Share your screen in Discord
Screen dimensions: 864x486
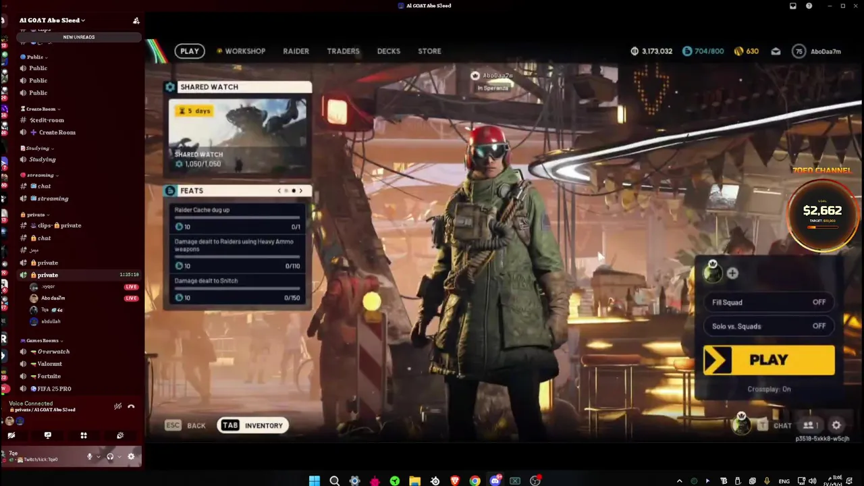[x=47, y=435]
